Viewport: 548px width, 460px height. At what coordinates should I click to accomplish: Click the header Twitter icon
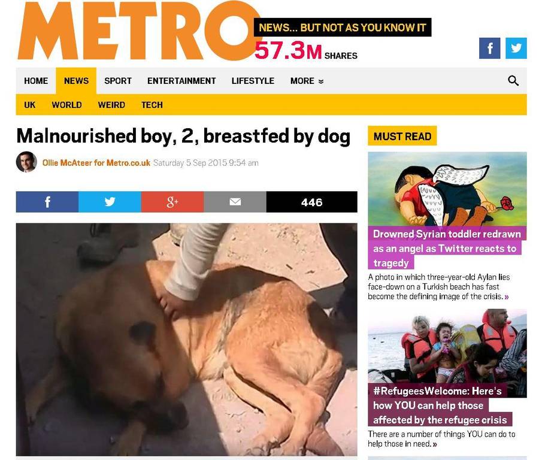516,49
